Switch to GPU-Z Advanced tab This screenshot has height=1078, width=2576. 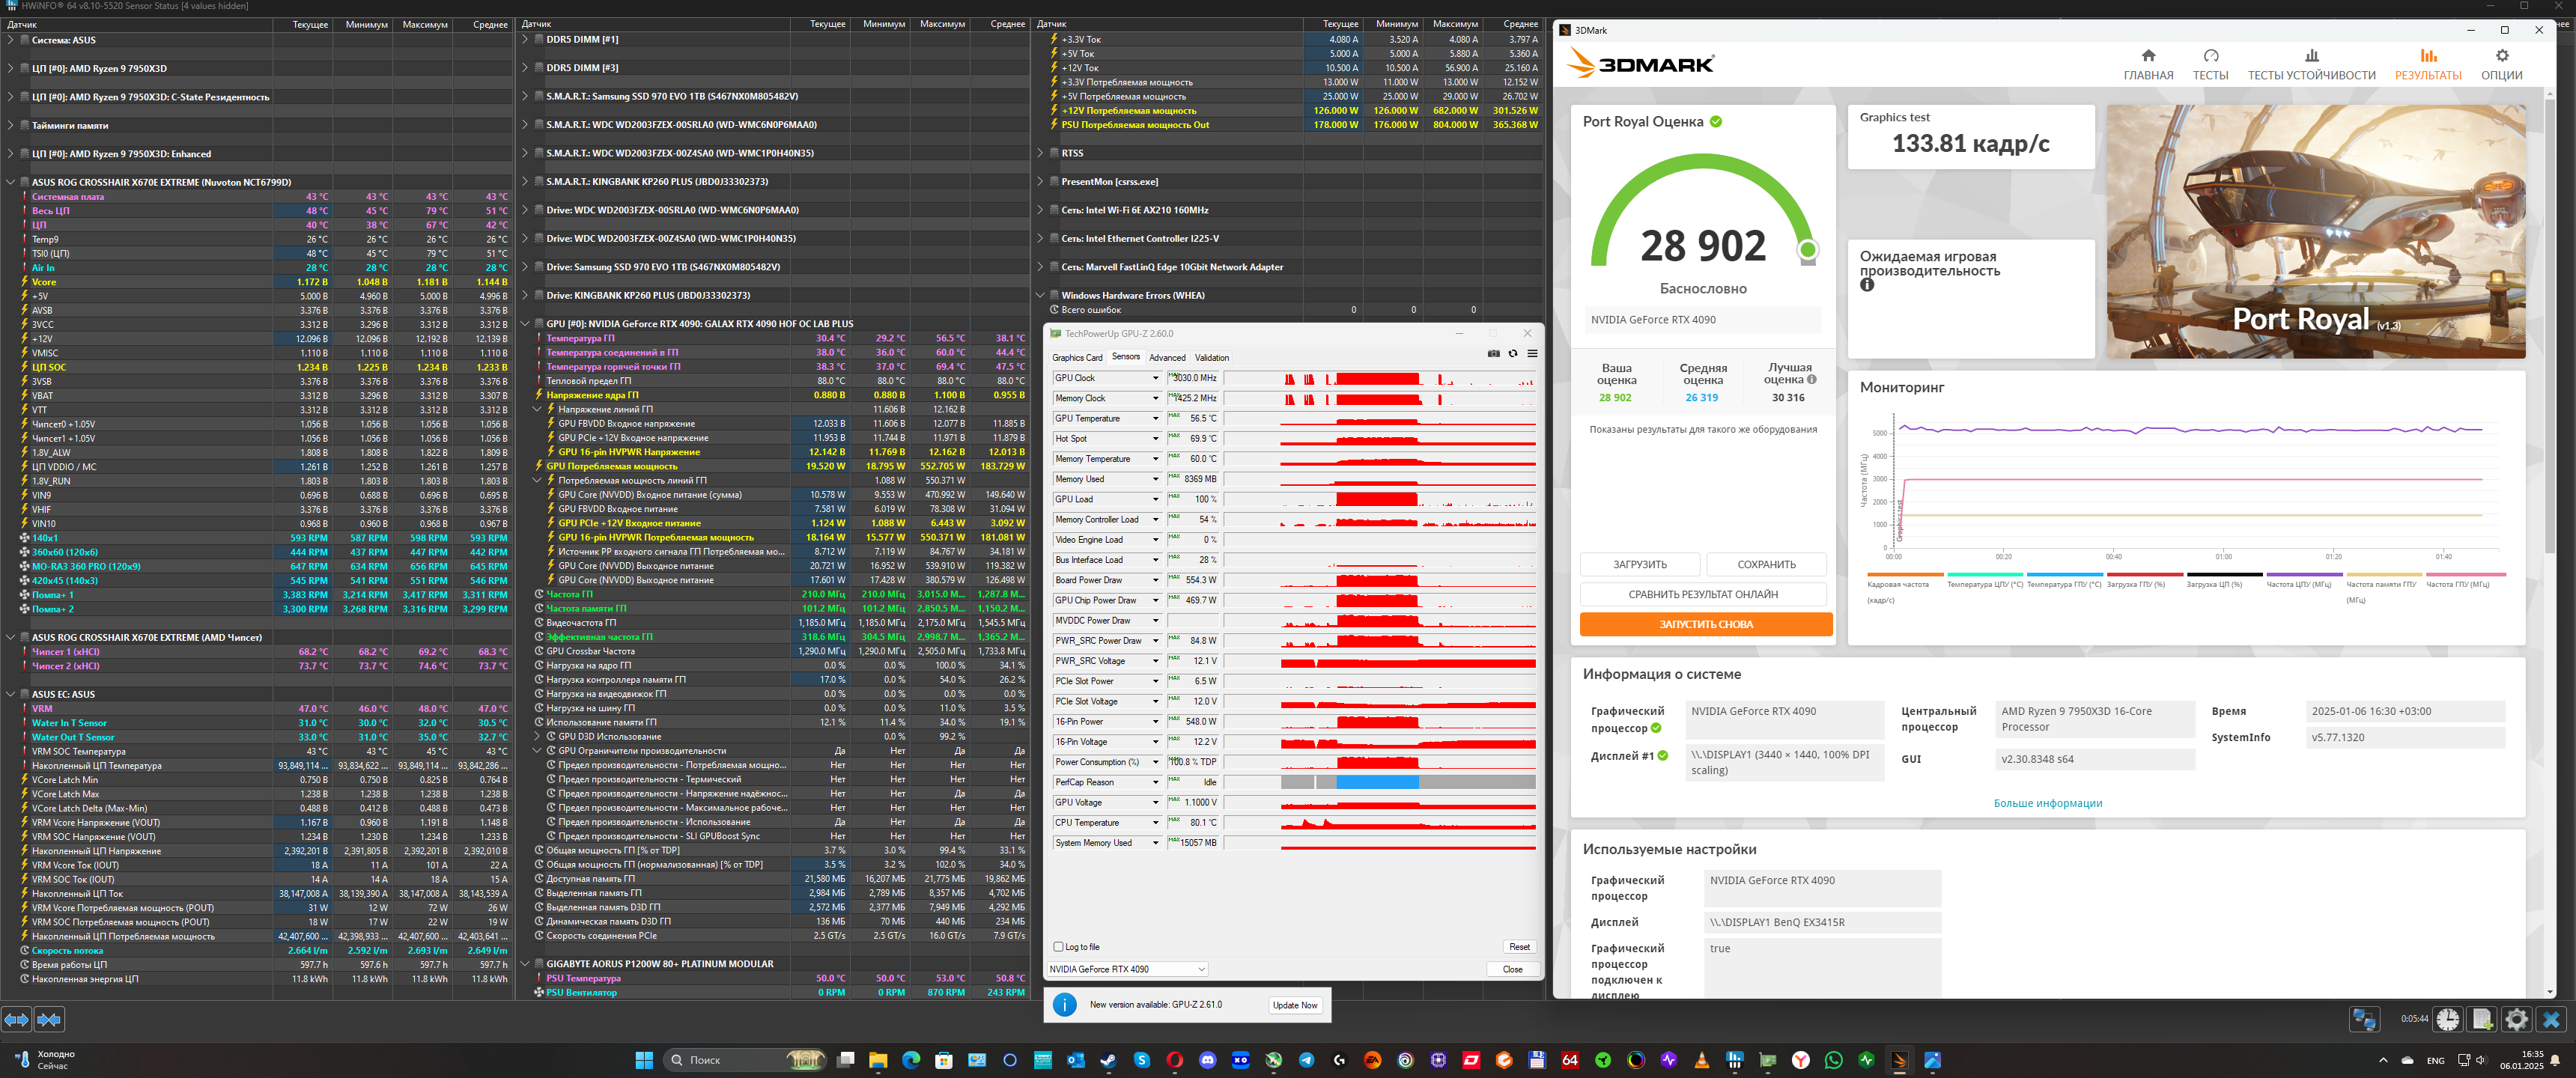click(1167, 358)
